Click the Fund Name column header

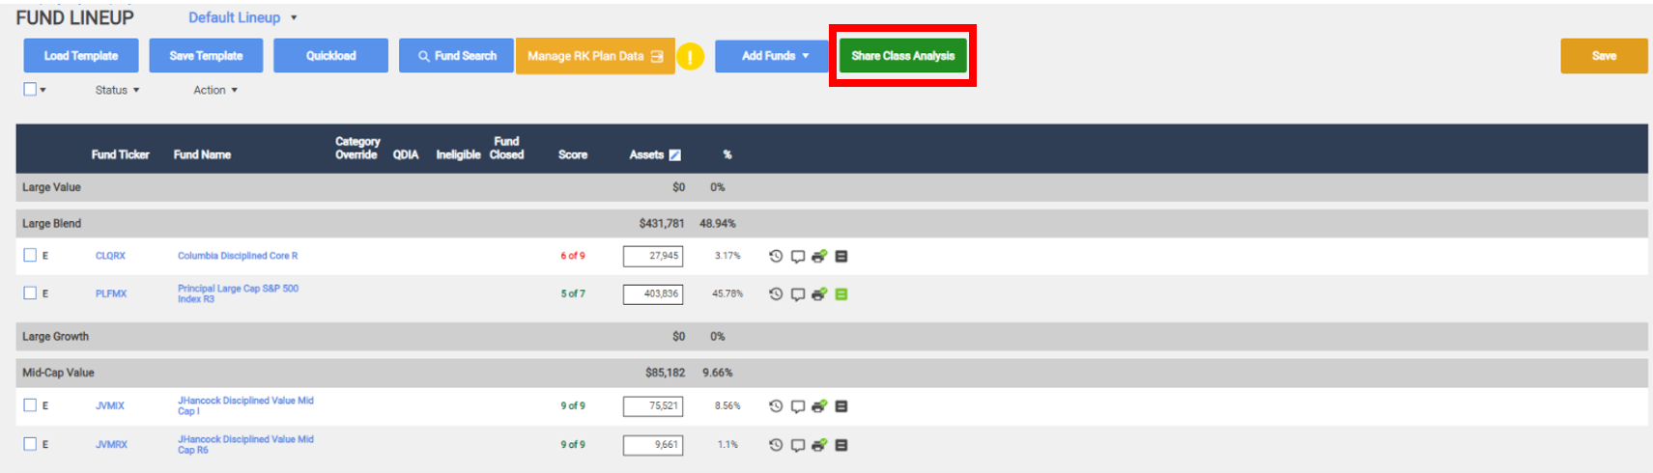[x=202, y=154]
